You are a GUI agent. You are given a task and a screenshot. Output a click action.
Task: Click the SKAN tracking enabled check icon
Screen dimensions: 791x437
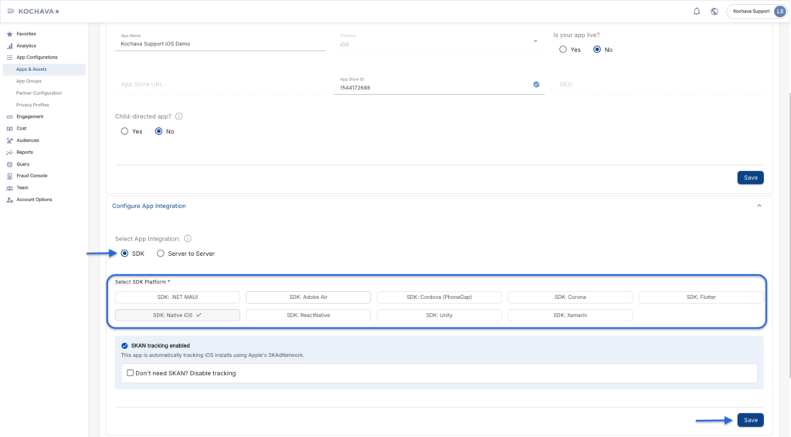(124, 346)
